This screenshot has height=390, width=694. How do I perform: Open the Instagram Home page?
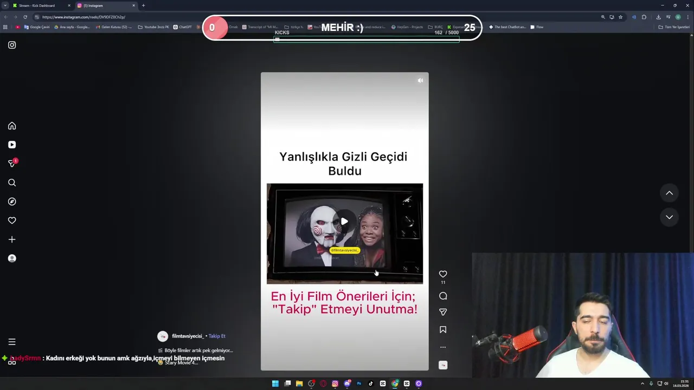(x=12, y=126)
